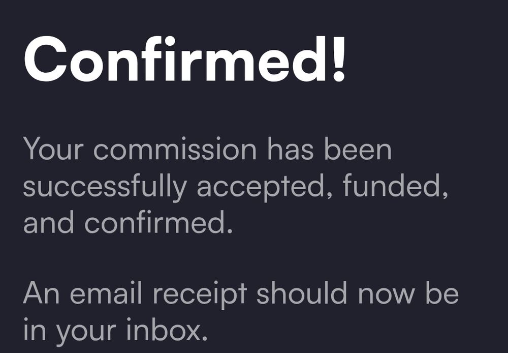508x353 pixels.
Task: Click lowercase "confirmed." in the paragraph
Action: pos(158,222)
